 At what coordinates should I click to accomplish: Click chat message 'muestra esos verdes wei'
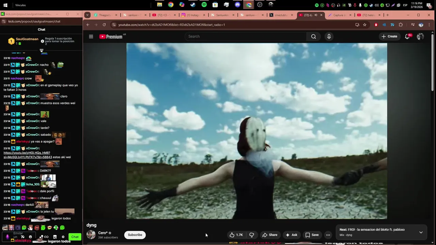(x=58, y=103)
